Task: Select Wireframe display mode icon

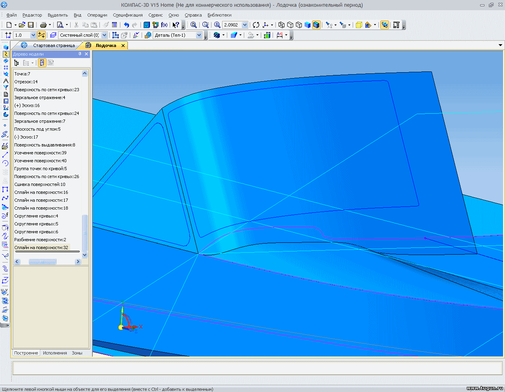Action: [x=281, y=25]
